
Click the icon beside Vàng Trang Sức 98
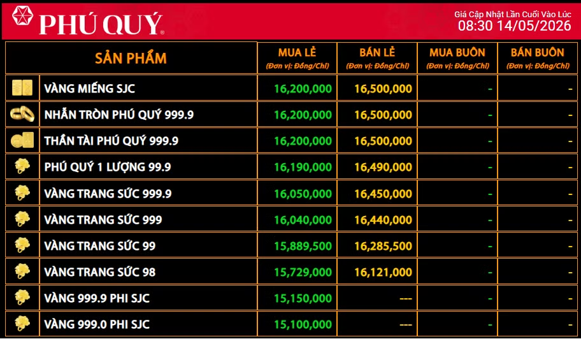coord(22,271)
